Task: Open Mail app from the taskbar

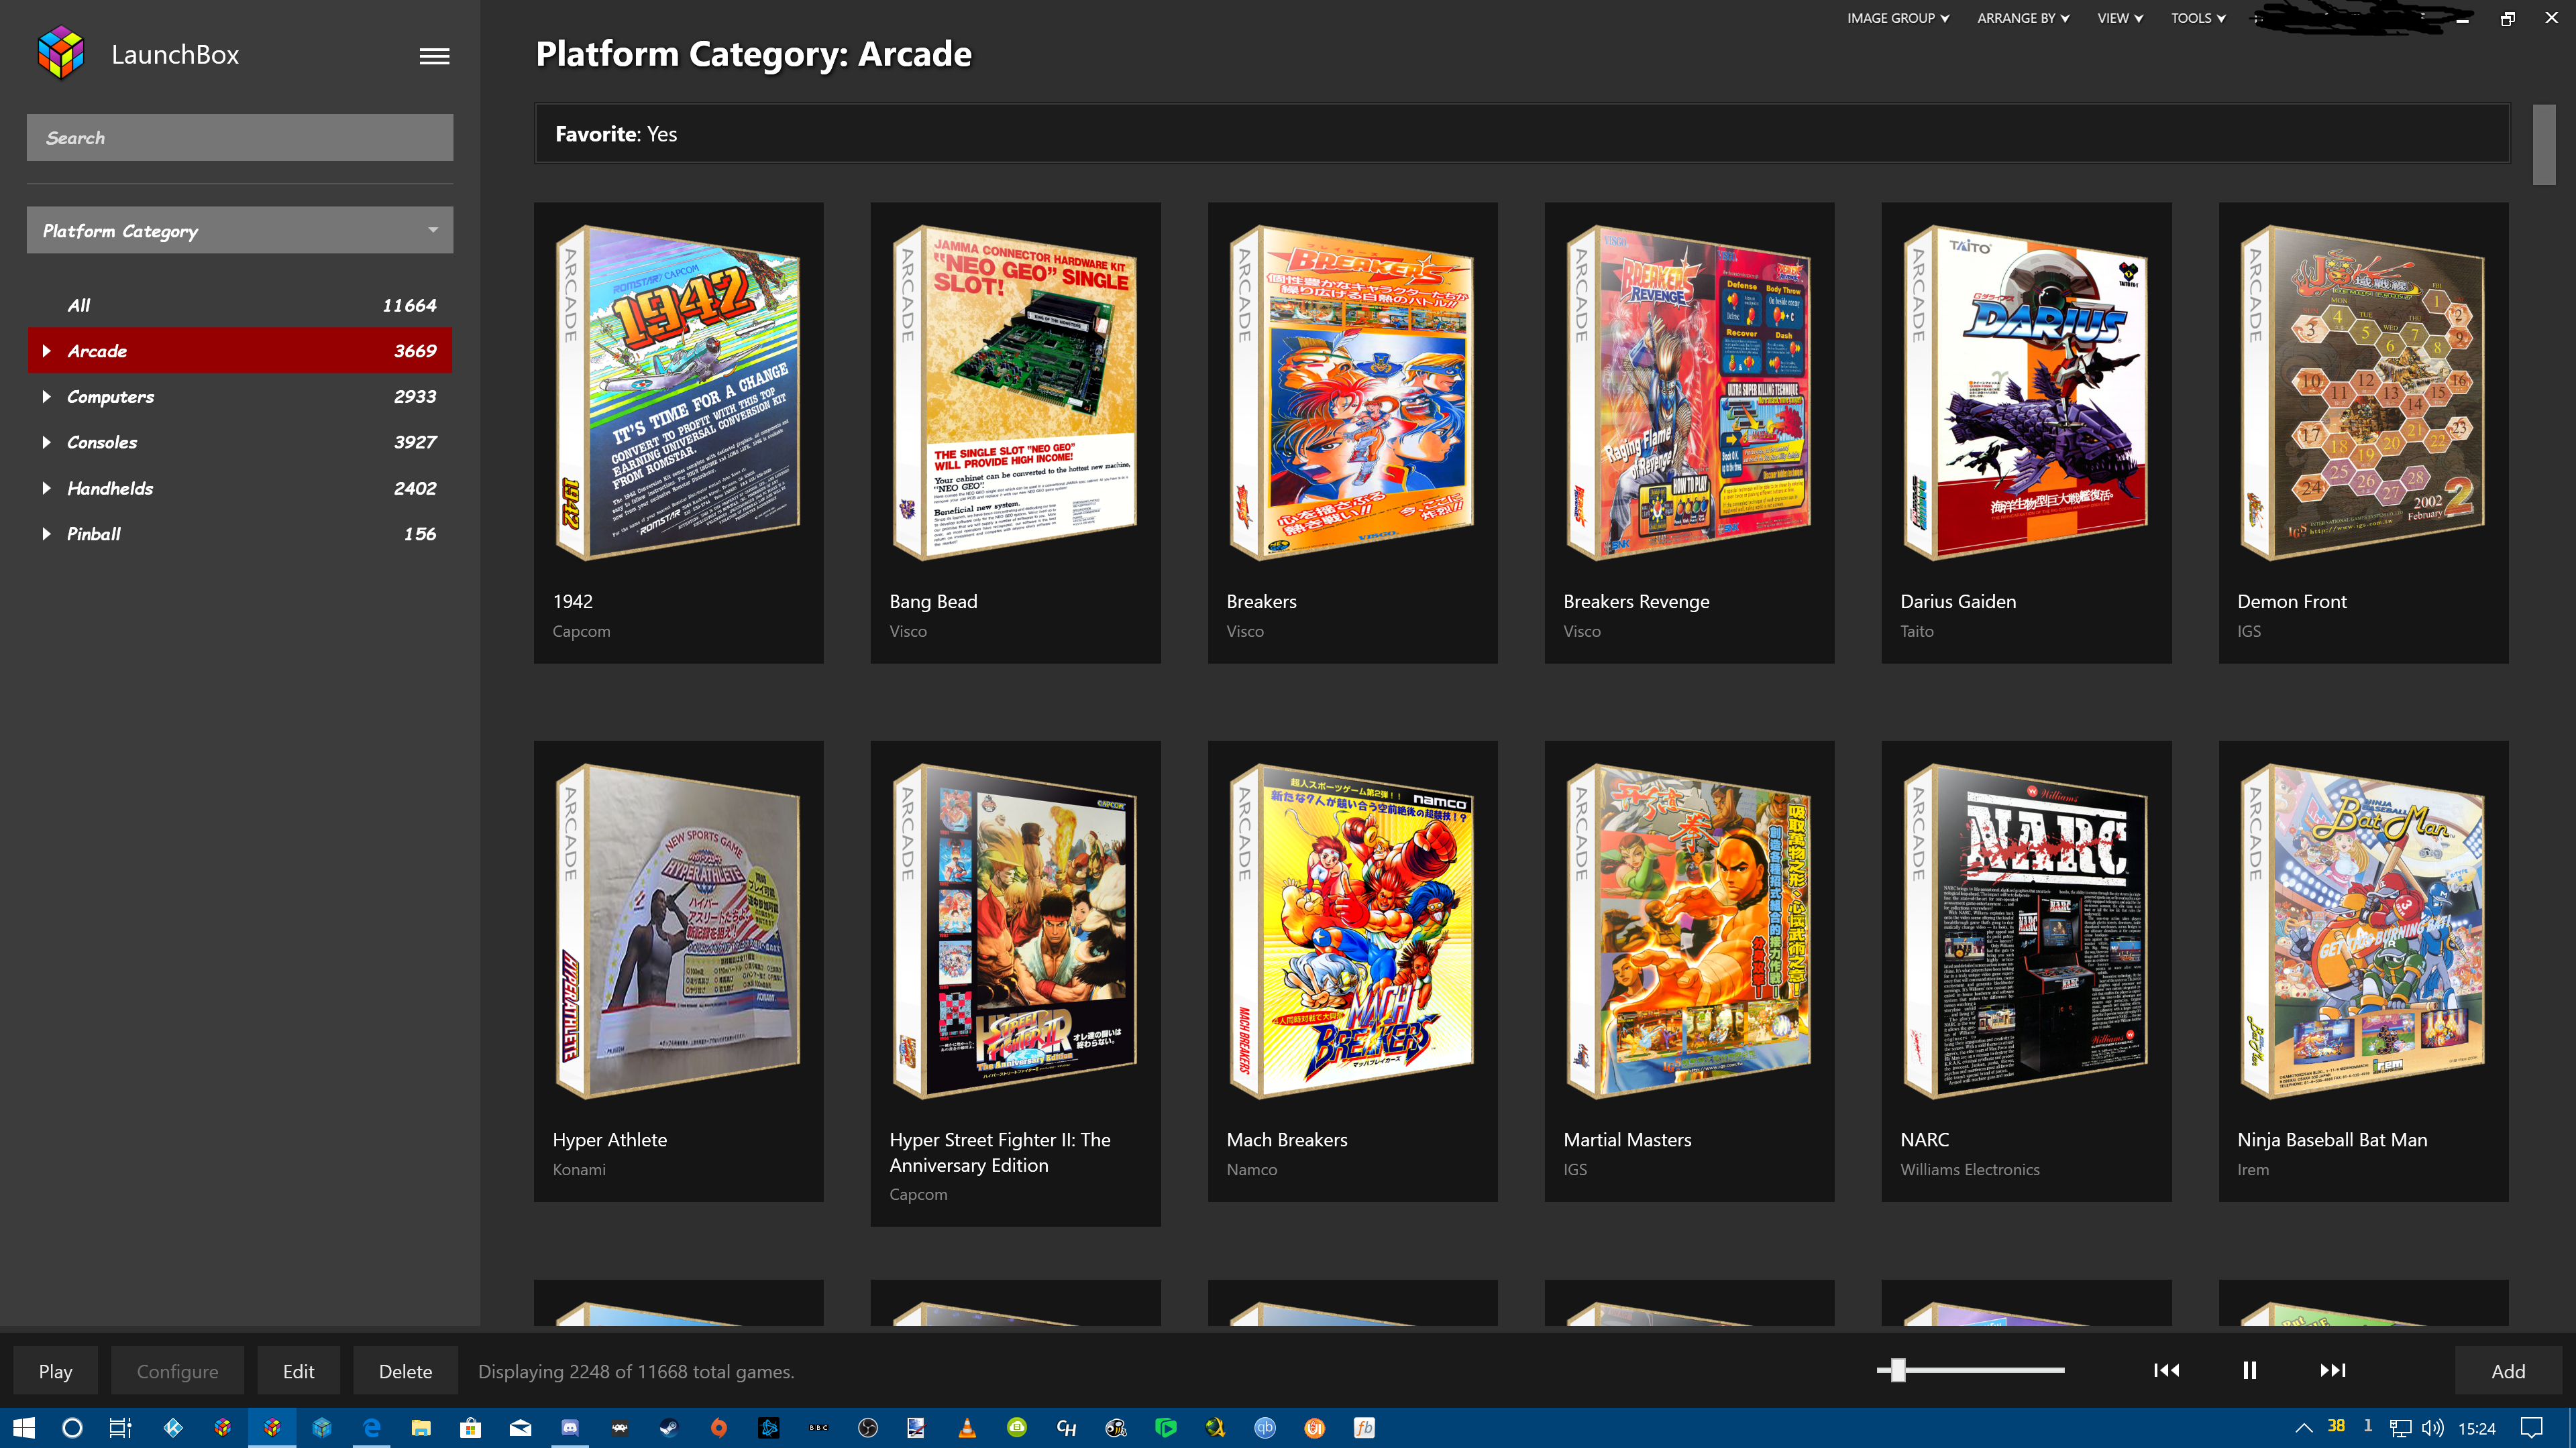Action: [x=520, y=1428]
